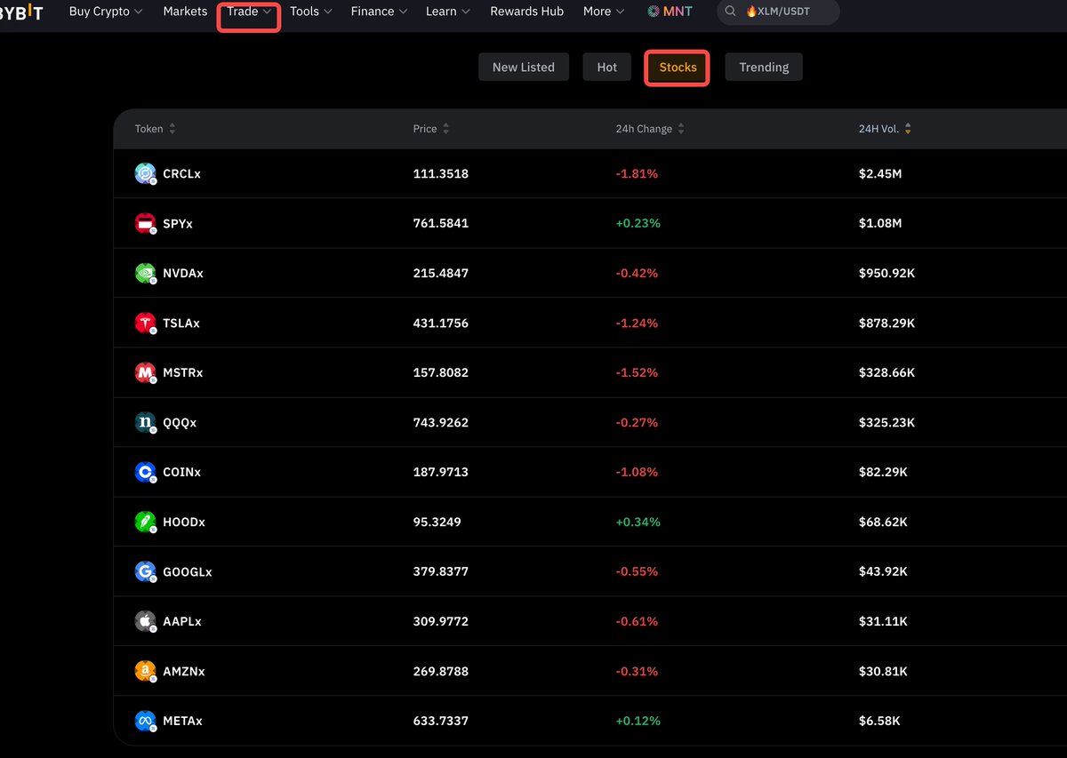Click the $328.66K volume value
Viewport: 1067px width, 758px height.
point(886,373)
